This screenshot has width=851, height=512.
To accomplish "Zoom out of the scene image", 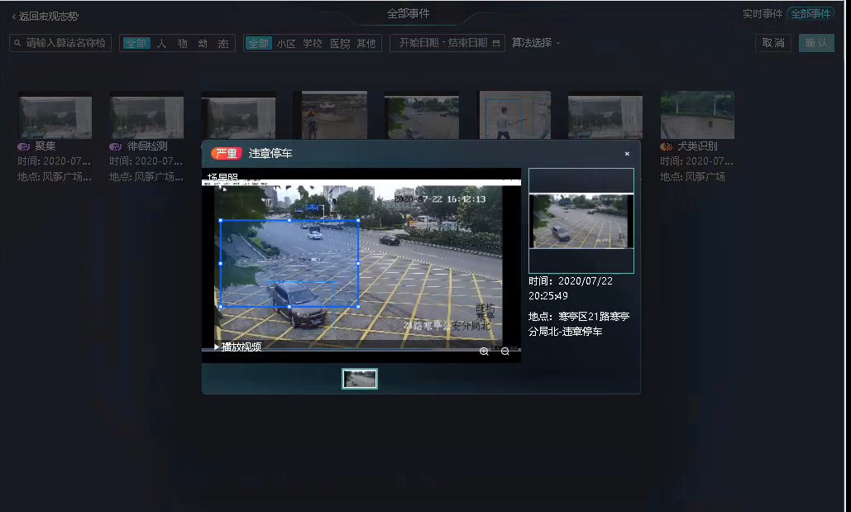I will 505,352.
